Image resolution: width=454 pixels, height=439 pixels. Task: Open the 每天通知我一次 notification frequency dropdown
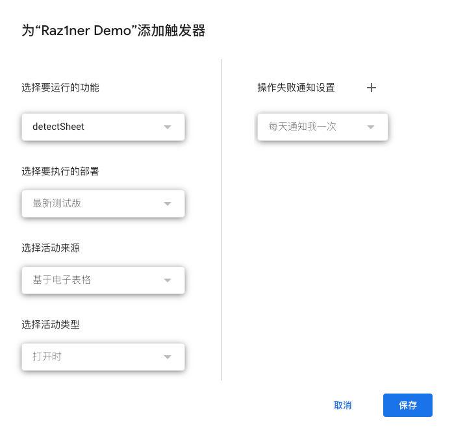pos(323,127)
